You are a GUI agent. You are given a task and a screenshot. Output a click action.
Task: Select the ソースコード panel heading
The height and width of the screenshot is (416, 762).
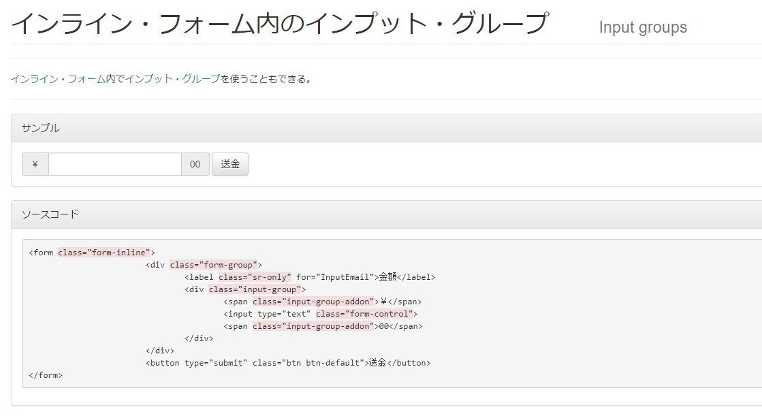click(x=50, y=214)
